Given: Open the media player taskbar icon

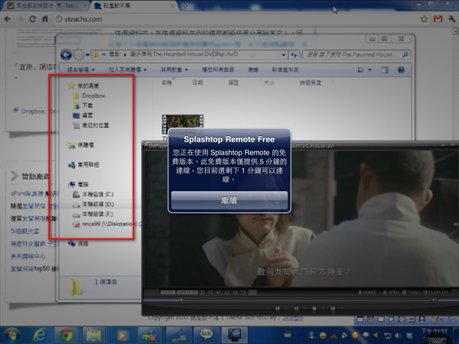Looking at the screenshot, I should click(x=122, y=335).
